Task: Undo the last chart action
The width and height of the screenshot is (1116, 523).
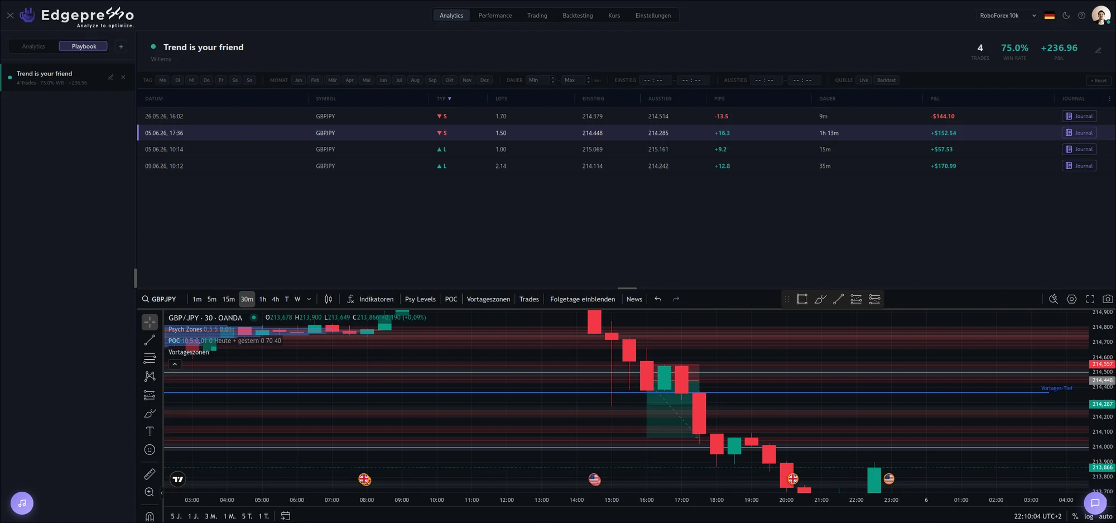Action: (658, 299)
